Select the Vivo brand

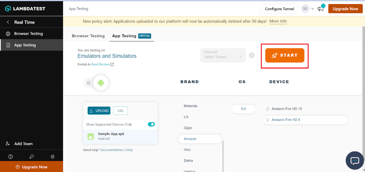coord(187,150)
